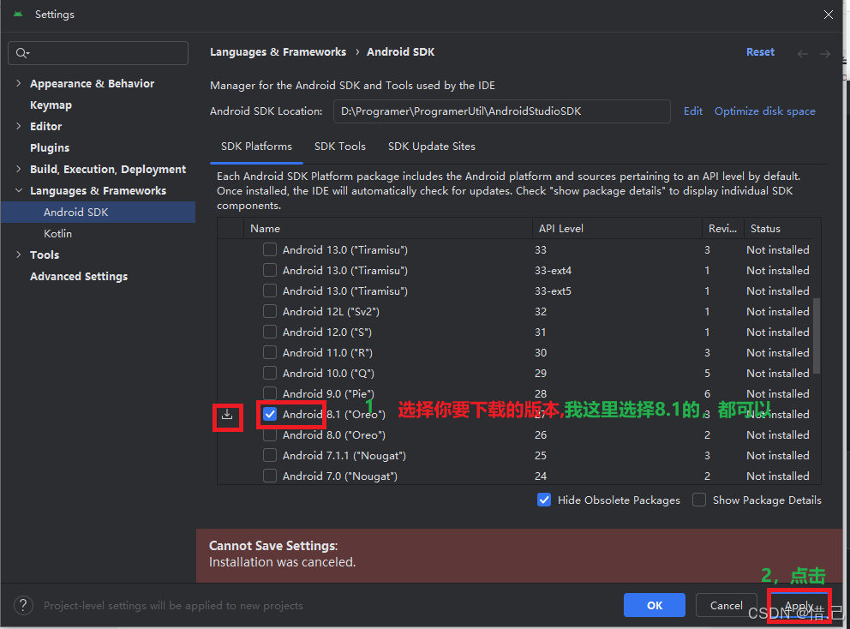Check Android 10.0 Q checkbox

click(269, 373)
